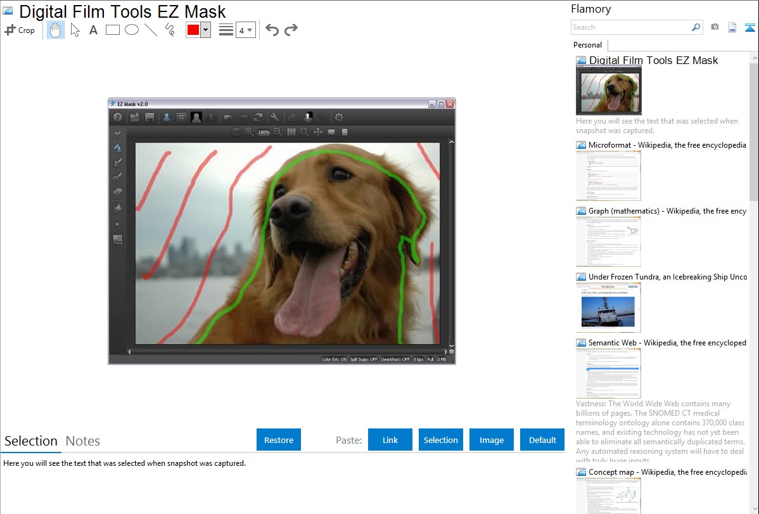Click the line thickness stacked-lines icon
Screen dimensions: 759x514
[226, 30]
